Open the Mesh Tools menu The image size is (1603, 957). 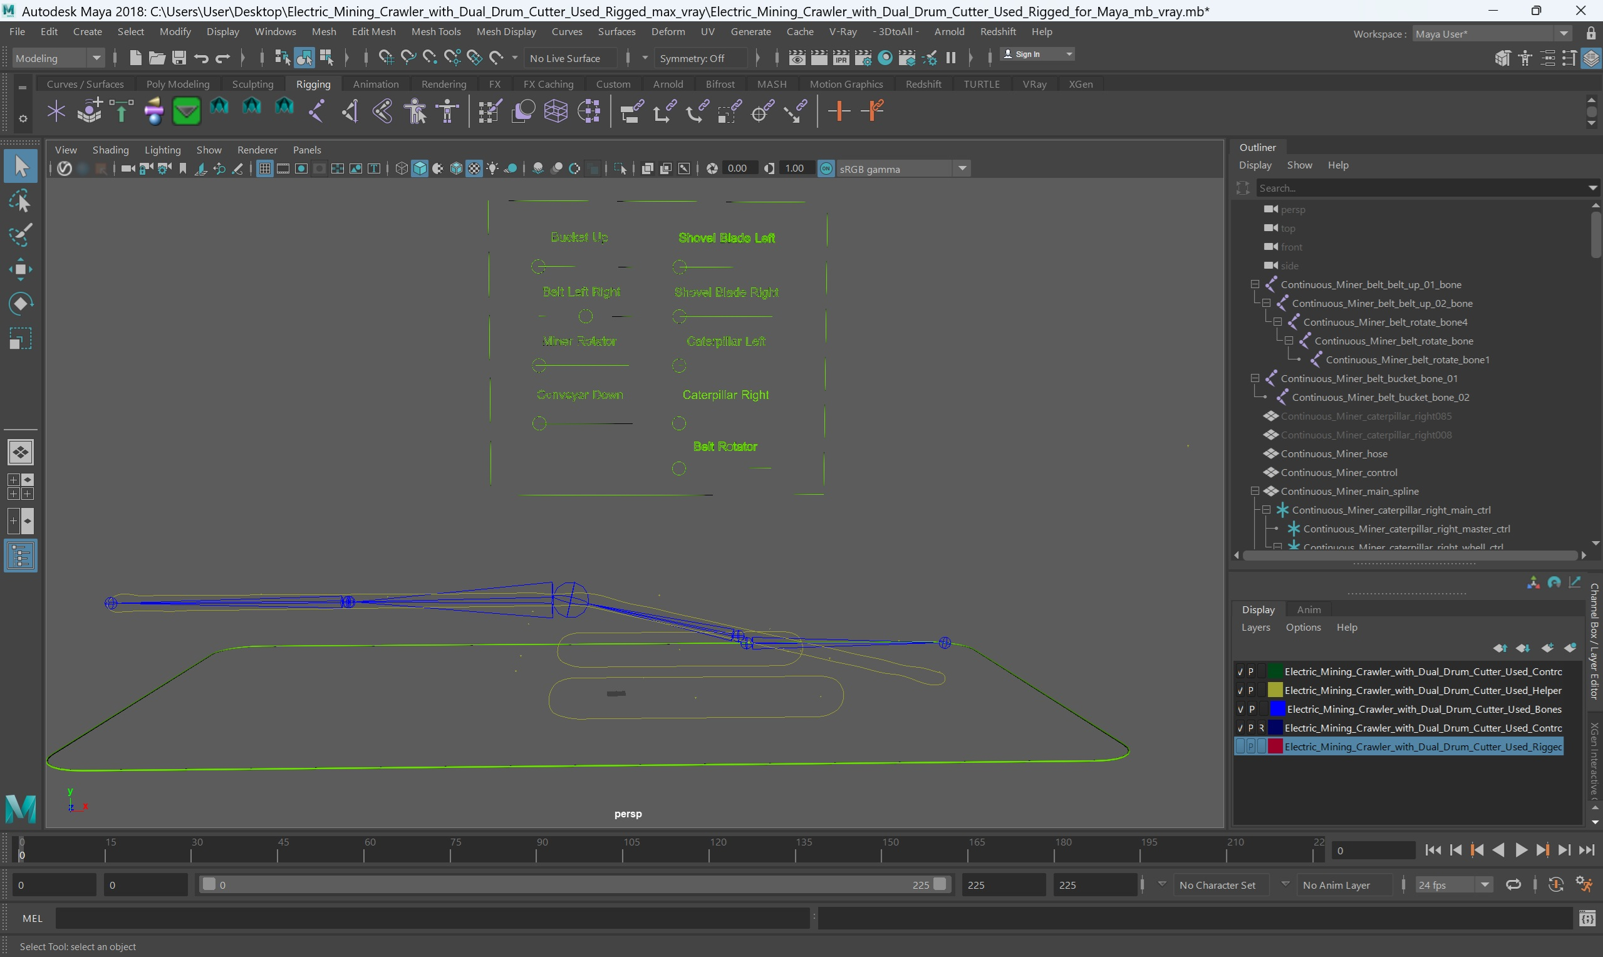point(435,31)
